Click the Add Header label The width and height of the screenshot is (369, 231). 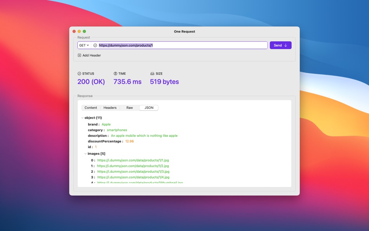(92, 55)
